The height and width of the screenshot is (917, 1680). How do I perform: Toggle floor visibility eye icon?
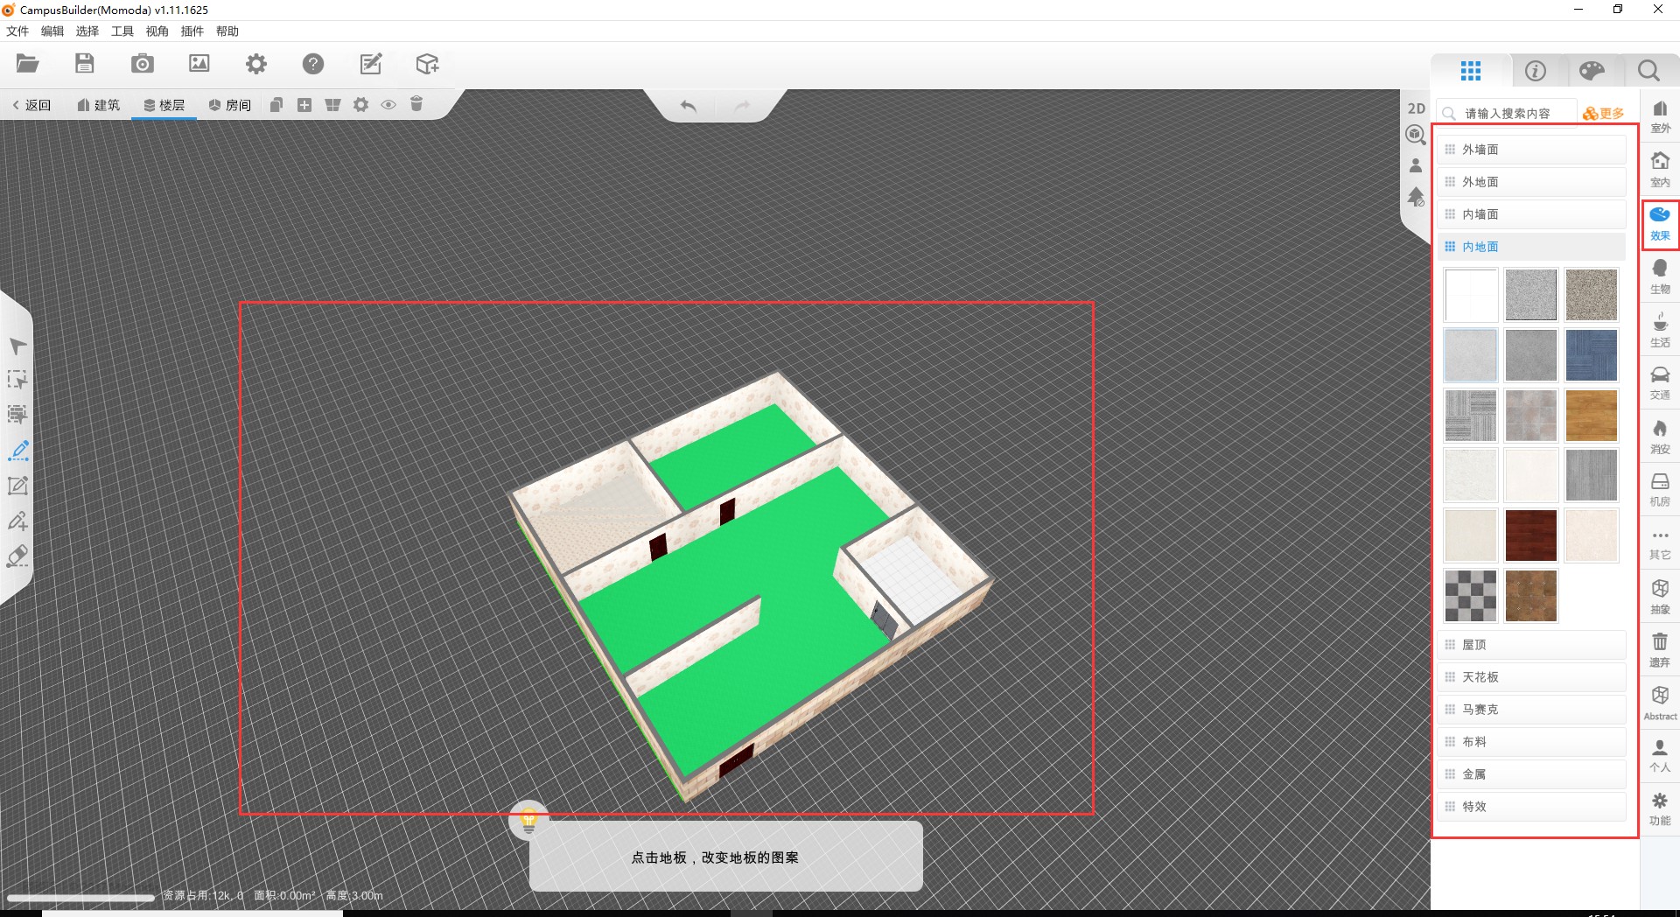point(388,105)
